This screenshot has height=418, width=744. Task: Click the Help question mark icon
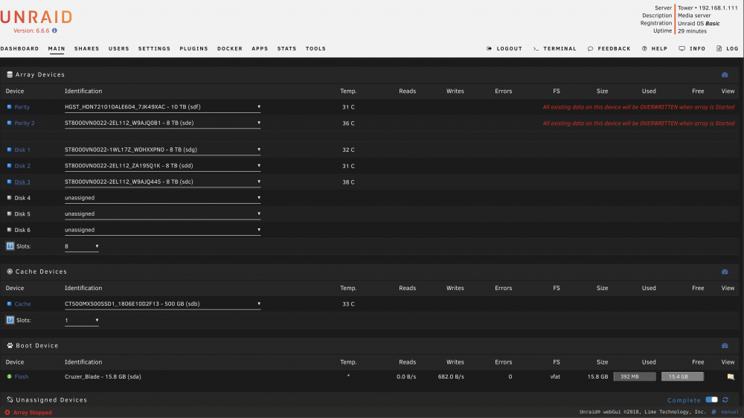644,48
